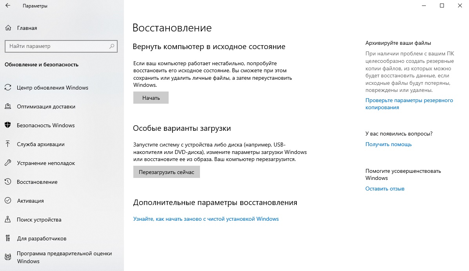Click the back arrow icon

point(8,5)
